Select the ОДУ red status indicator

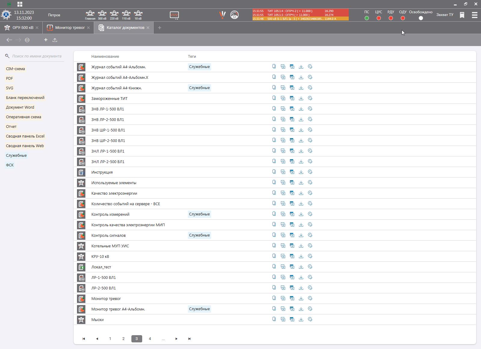coord(403,18)
